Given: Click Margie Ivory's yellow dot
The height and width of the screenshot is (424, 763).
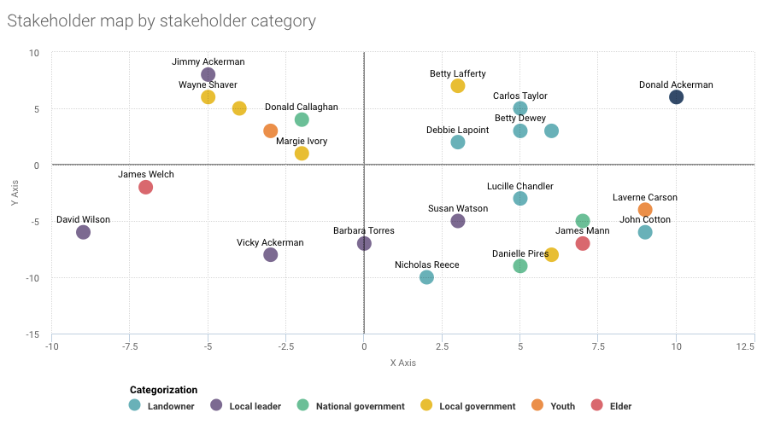Looking at the screenshot, I should point(302,154).
